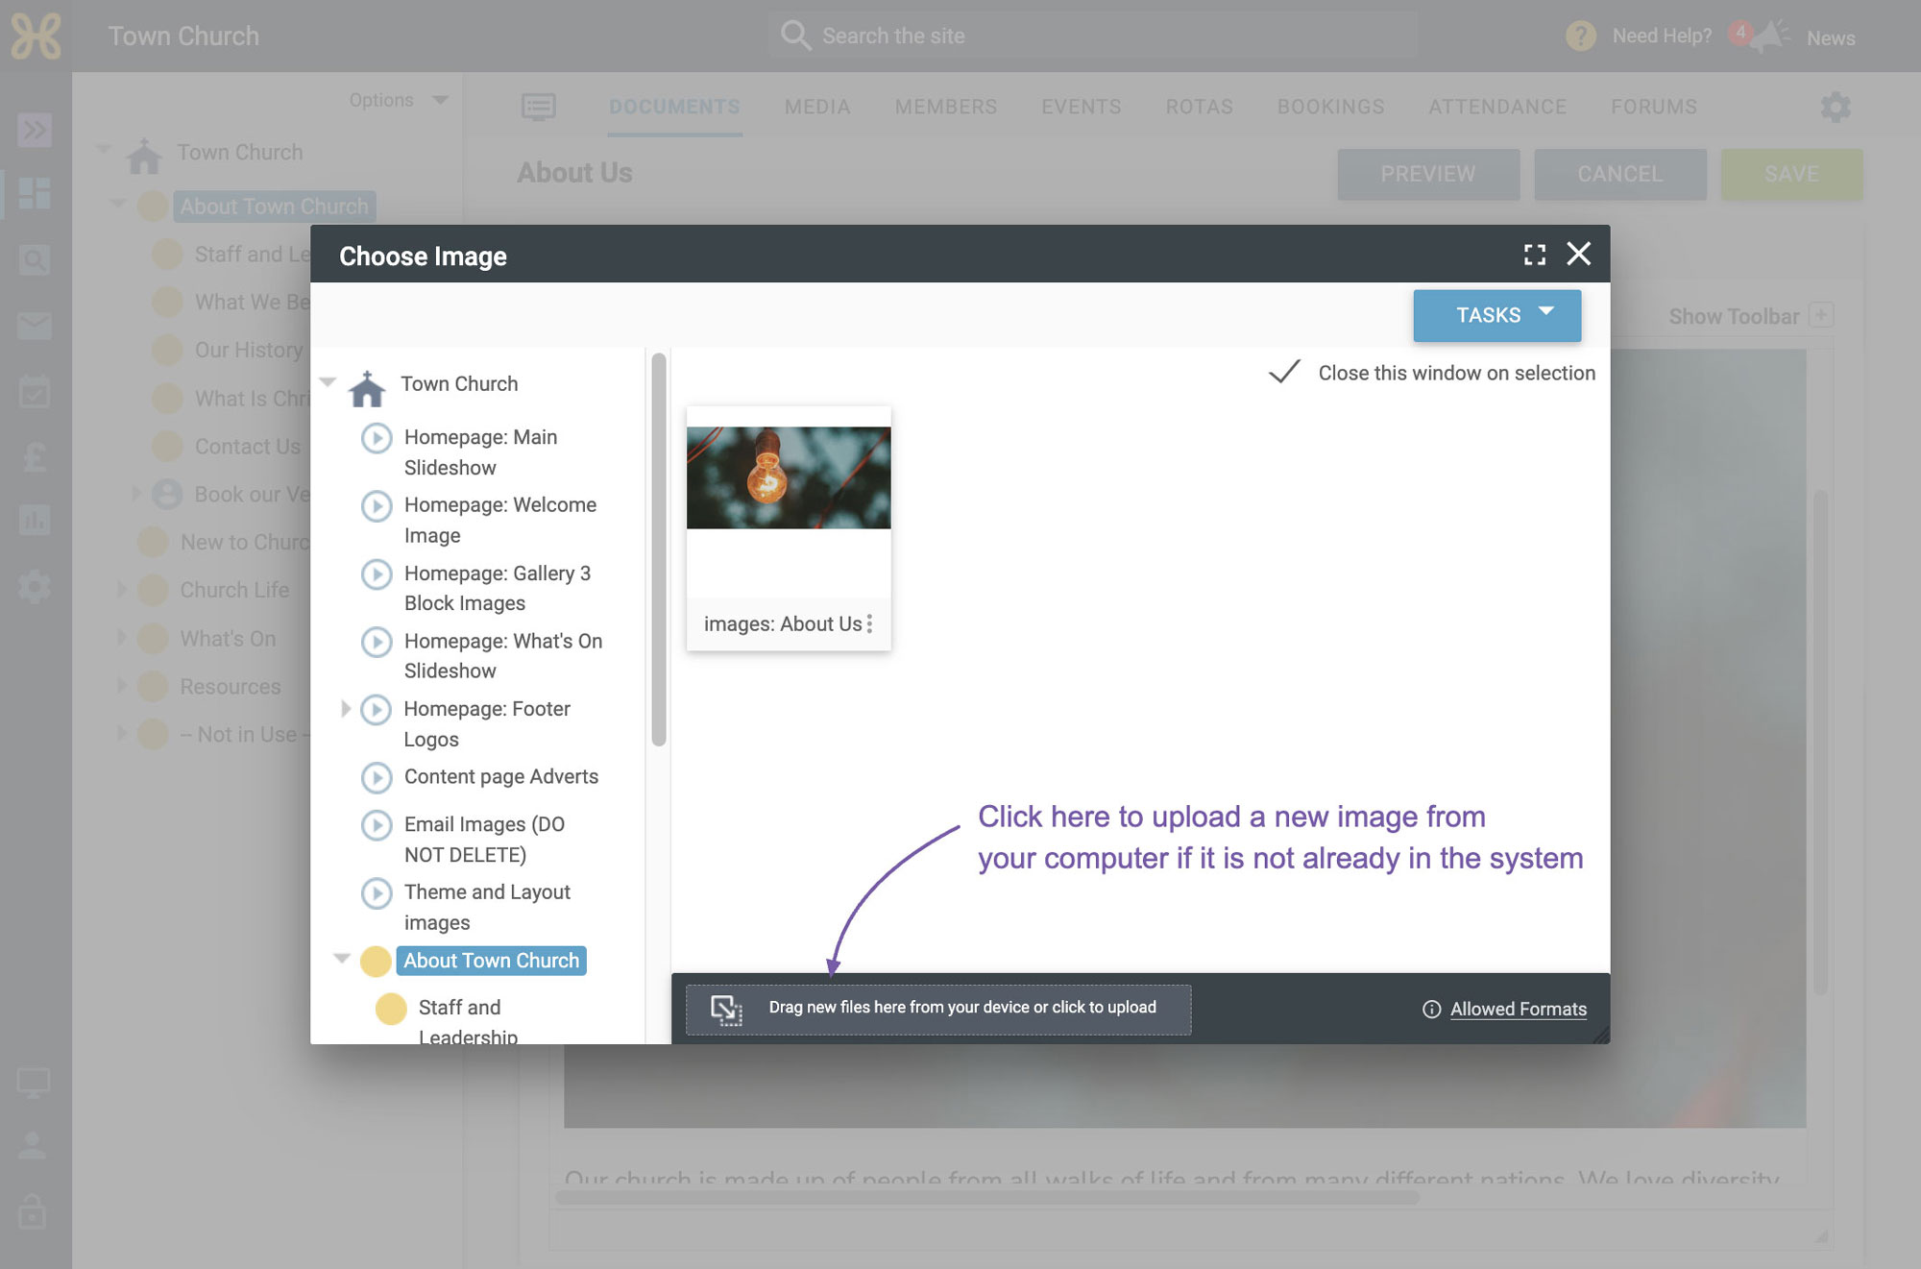Click the Town Church home icon in the dialog tree
This screenshot has height=1269, width=1921.
367,388
